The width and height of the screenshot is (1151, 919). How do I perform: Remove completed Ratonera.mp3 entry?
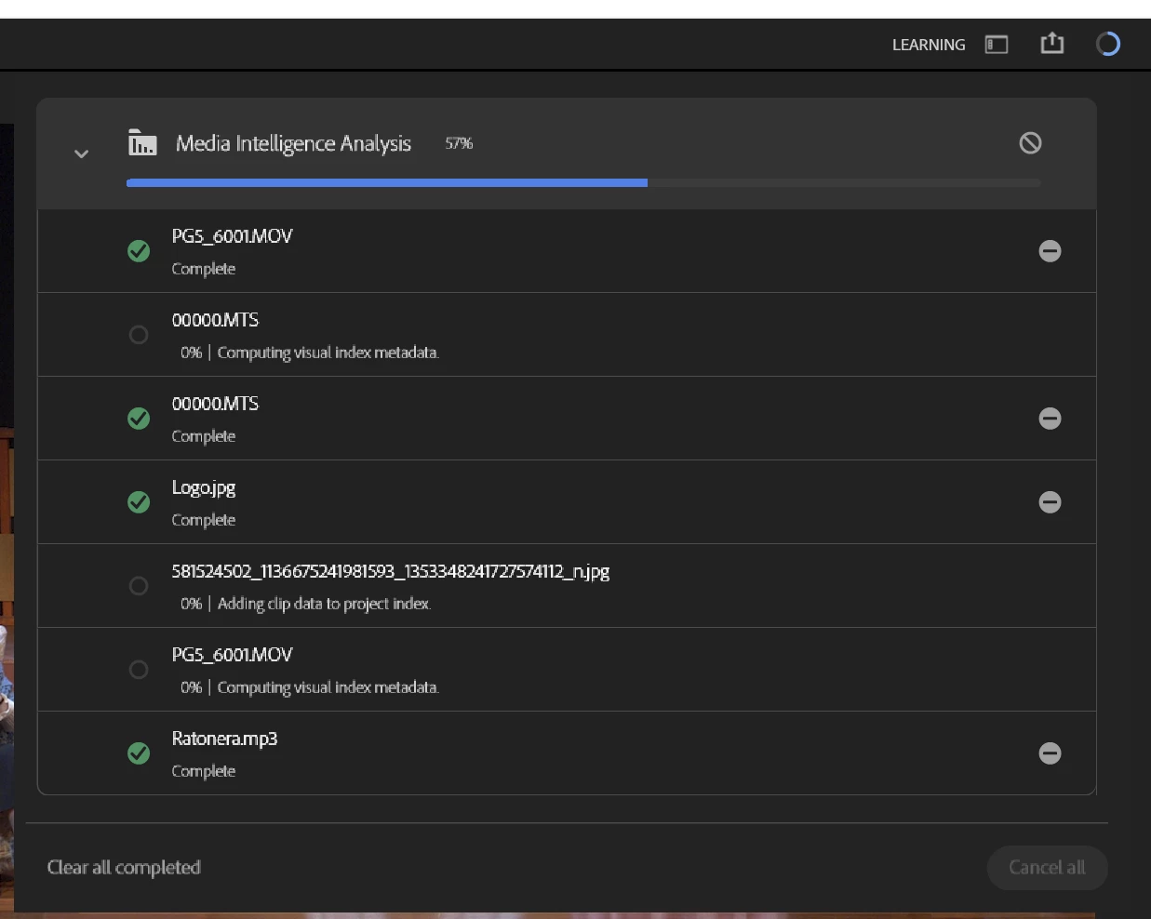click(x=1050, y=753)
